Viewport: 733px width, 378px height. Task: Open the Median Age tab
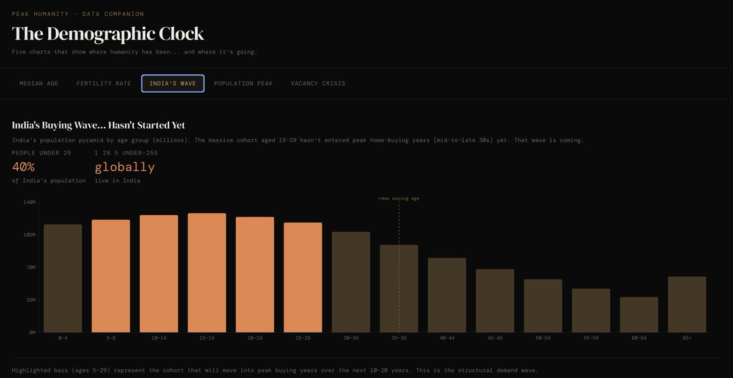(39, 84)
